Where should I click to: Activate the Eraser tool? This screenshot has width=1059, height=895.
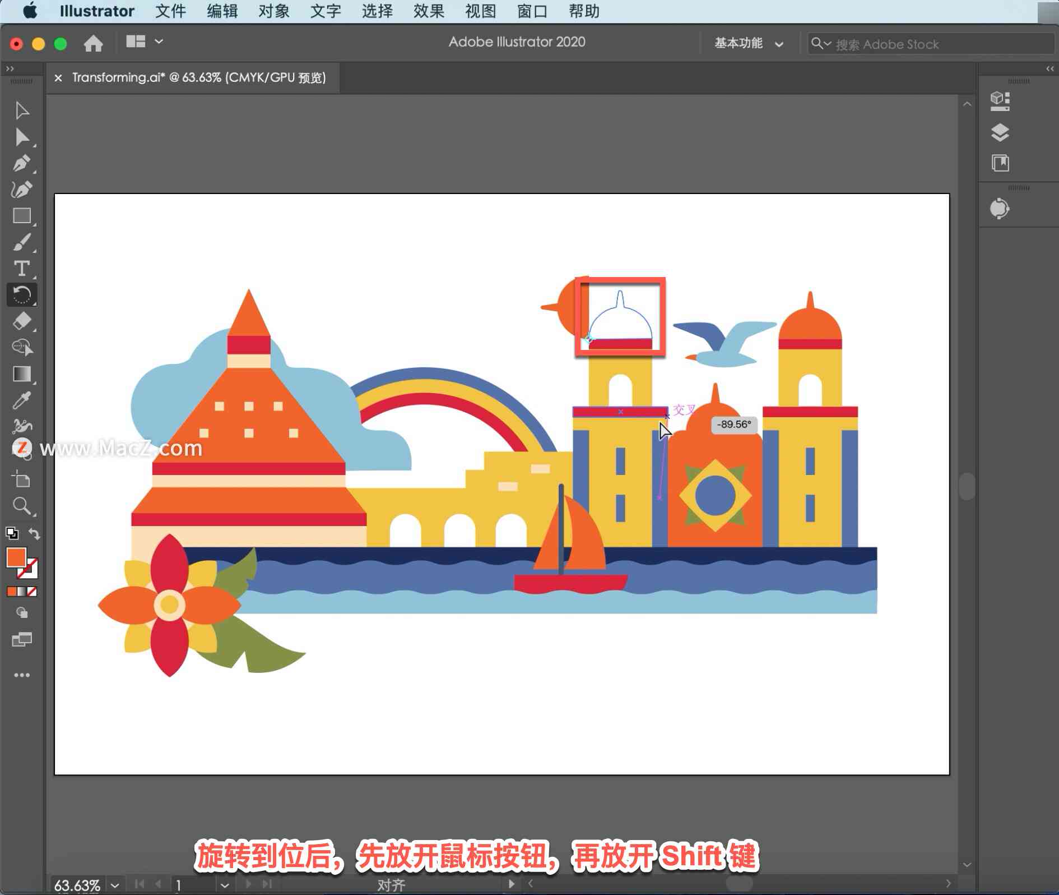pos(22,321)
